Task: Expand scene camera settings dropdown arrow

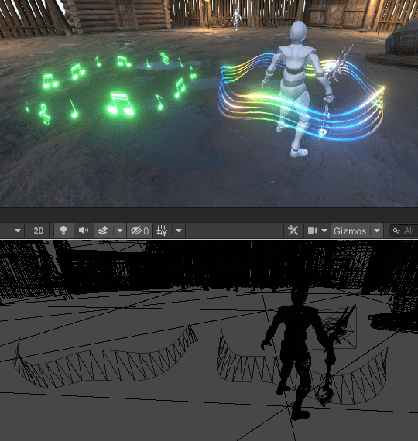Action: pyautogui.click(x=324, y=231)
